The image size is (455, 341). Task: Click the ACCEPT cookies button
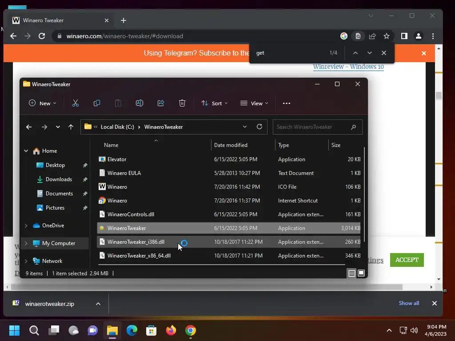[407, 260]
